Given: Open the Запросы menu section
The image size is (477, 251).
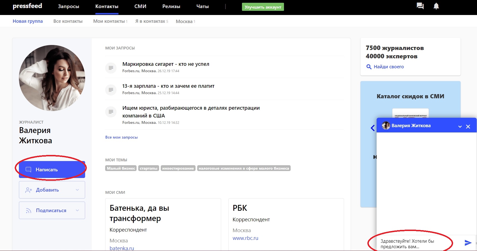Looking at the screenshot, I should click(68, 6).
